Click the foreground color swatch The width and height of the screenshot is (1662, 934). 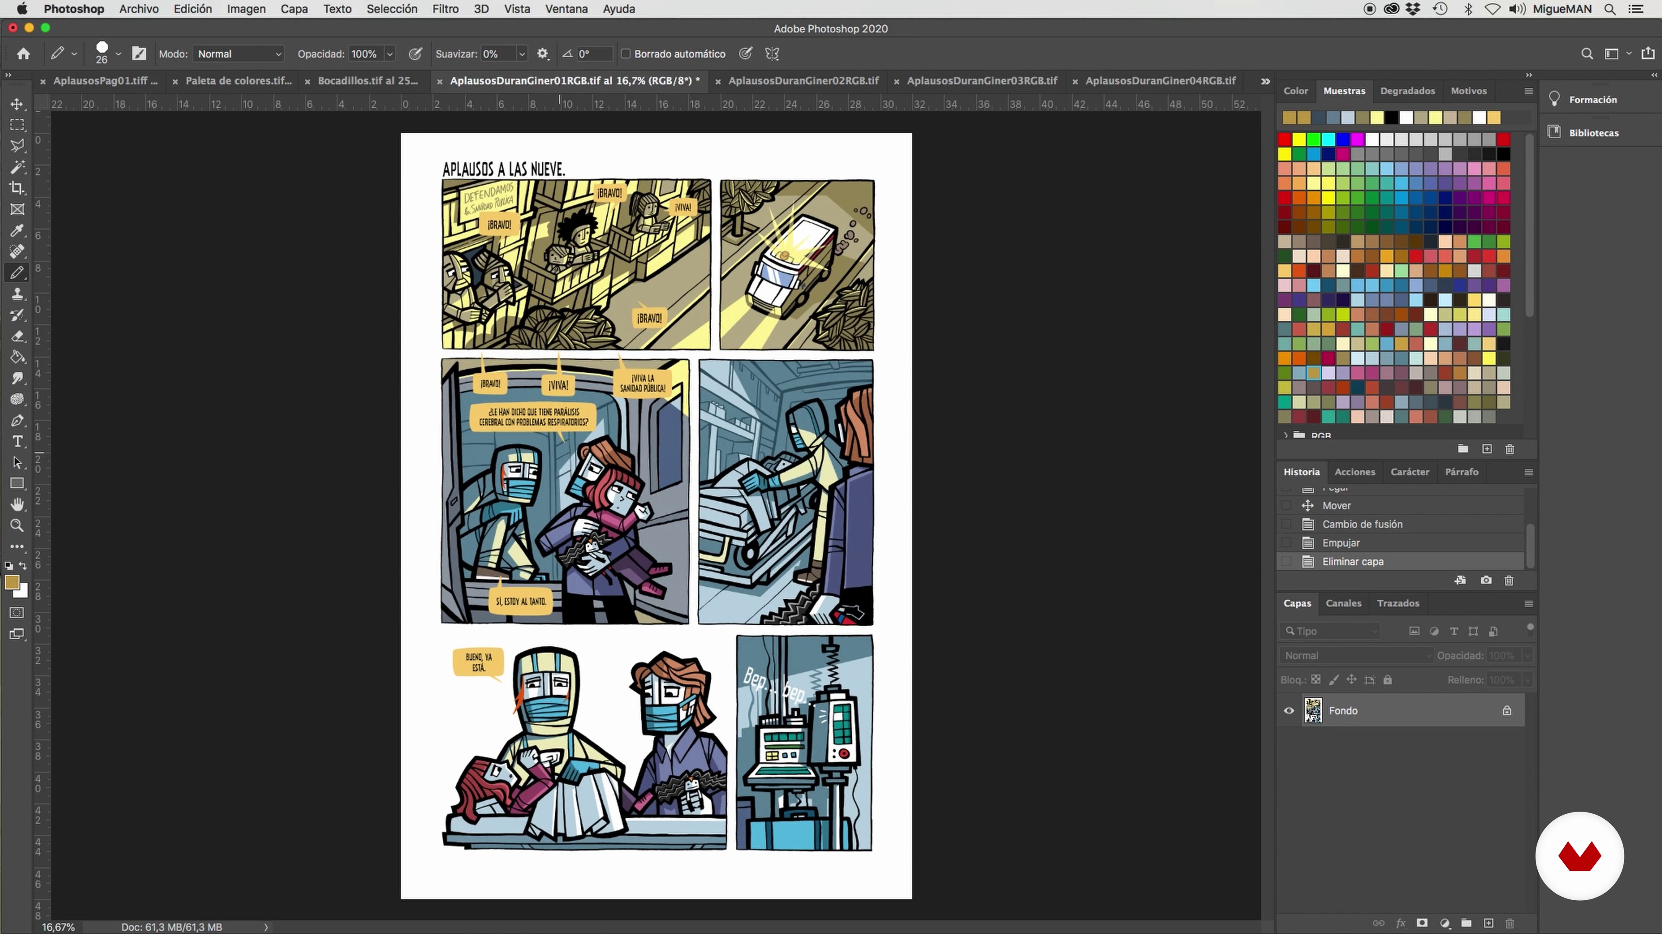[x=12, y=582]
